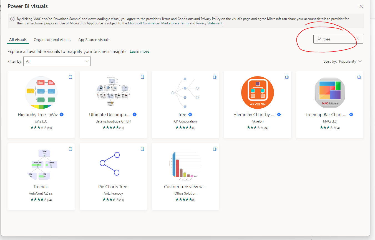Click the info icon in the terms notice
Viewport: 375px width, 240px height.
coord(12,19)
